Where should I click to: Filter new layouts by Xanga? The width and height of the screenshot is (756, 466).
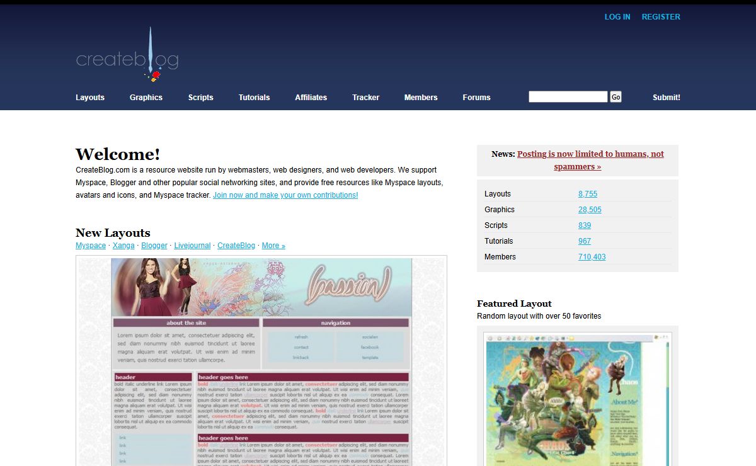click(x=123, y=246)
